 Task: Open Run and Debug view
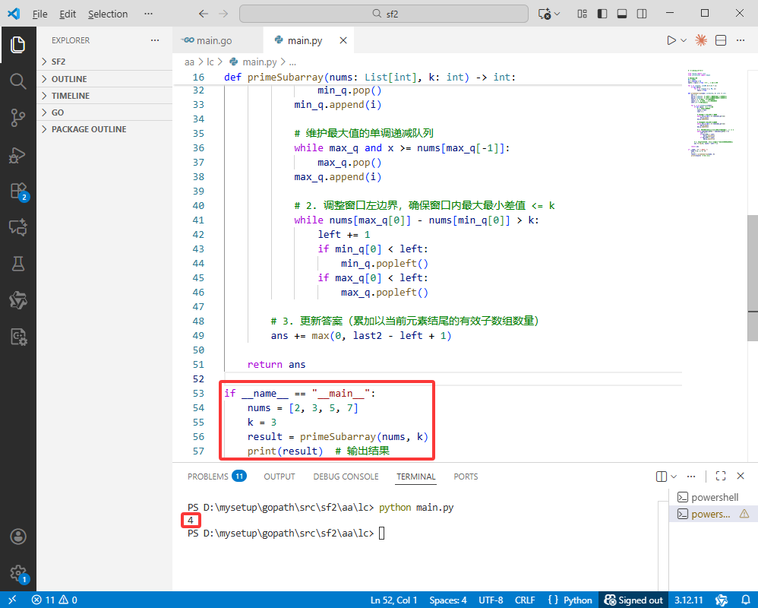click(18, 155)
